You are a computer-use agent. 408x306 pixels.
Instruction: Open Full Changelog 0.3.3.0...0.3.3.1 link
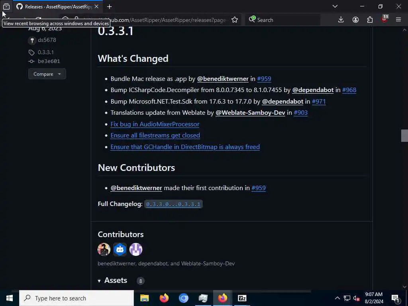(x=173, y=204)
